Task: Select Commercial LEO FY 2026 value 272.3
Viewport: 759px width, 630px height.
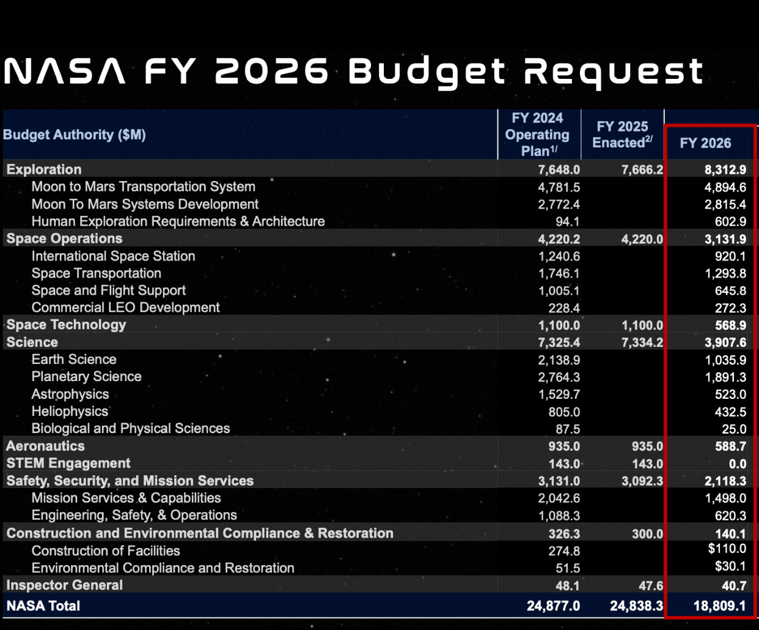Action: pos(730,308)
